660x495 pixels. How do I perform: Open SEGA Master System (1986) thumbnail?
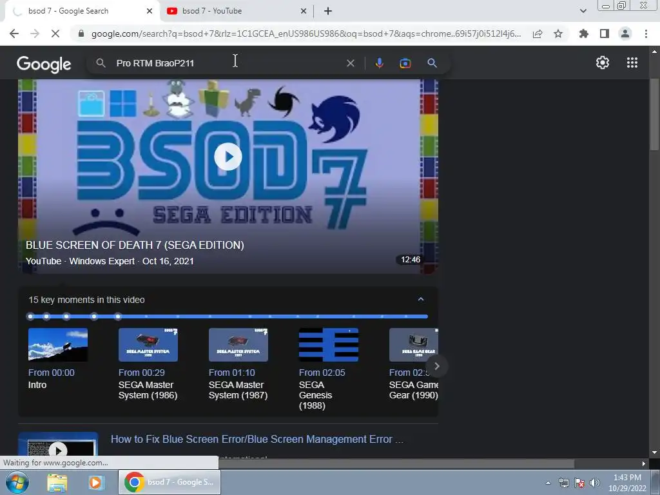pos(148,345)
